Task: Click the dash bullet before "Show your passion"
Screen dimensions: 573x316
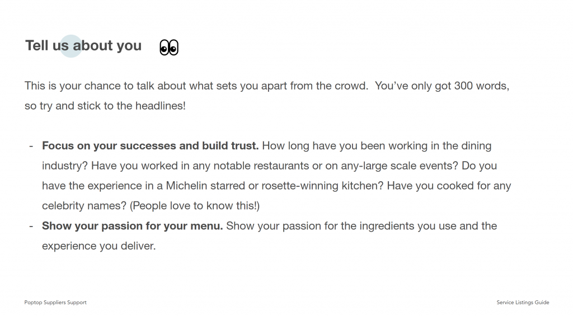Action: coord(31,226)
